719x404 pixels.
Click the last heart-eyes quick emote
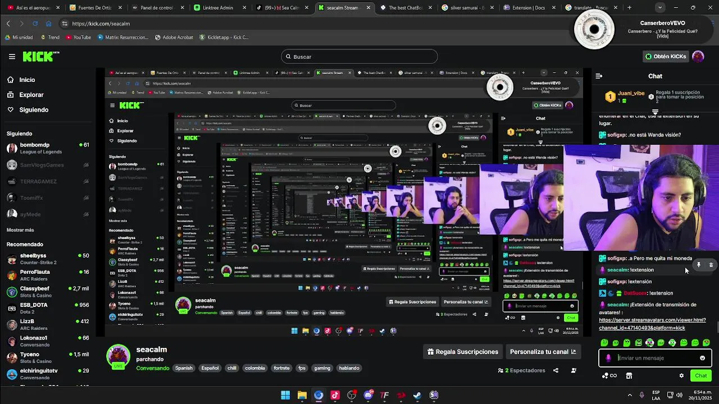[x=706, y=342]
